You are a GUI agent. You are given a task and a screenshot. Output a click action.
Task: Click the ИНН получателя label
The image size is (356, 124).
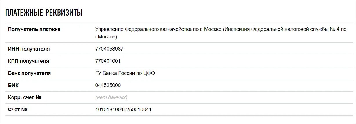coord(29,49)
